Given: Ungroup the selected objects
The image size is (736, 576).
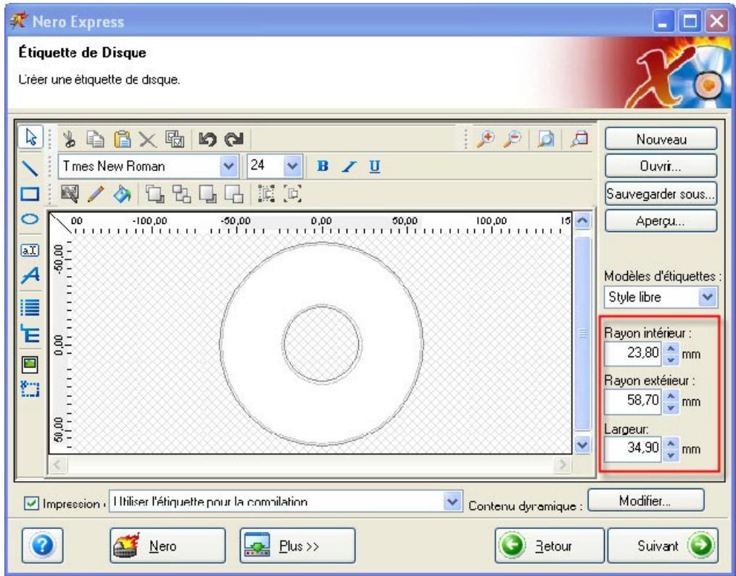Looking at the screenshot, I should [x=292, y=193].
